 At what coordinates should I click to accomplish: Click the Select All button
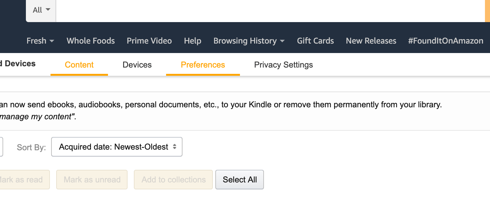pos(240,180)
